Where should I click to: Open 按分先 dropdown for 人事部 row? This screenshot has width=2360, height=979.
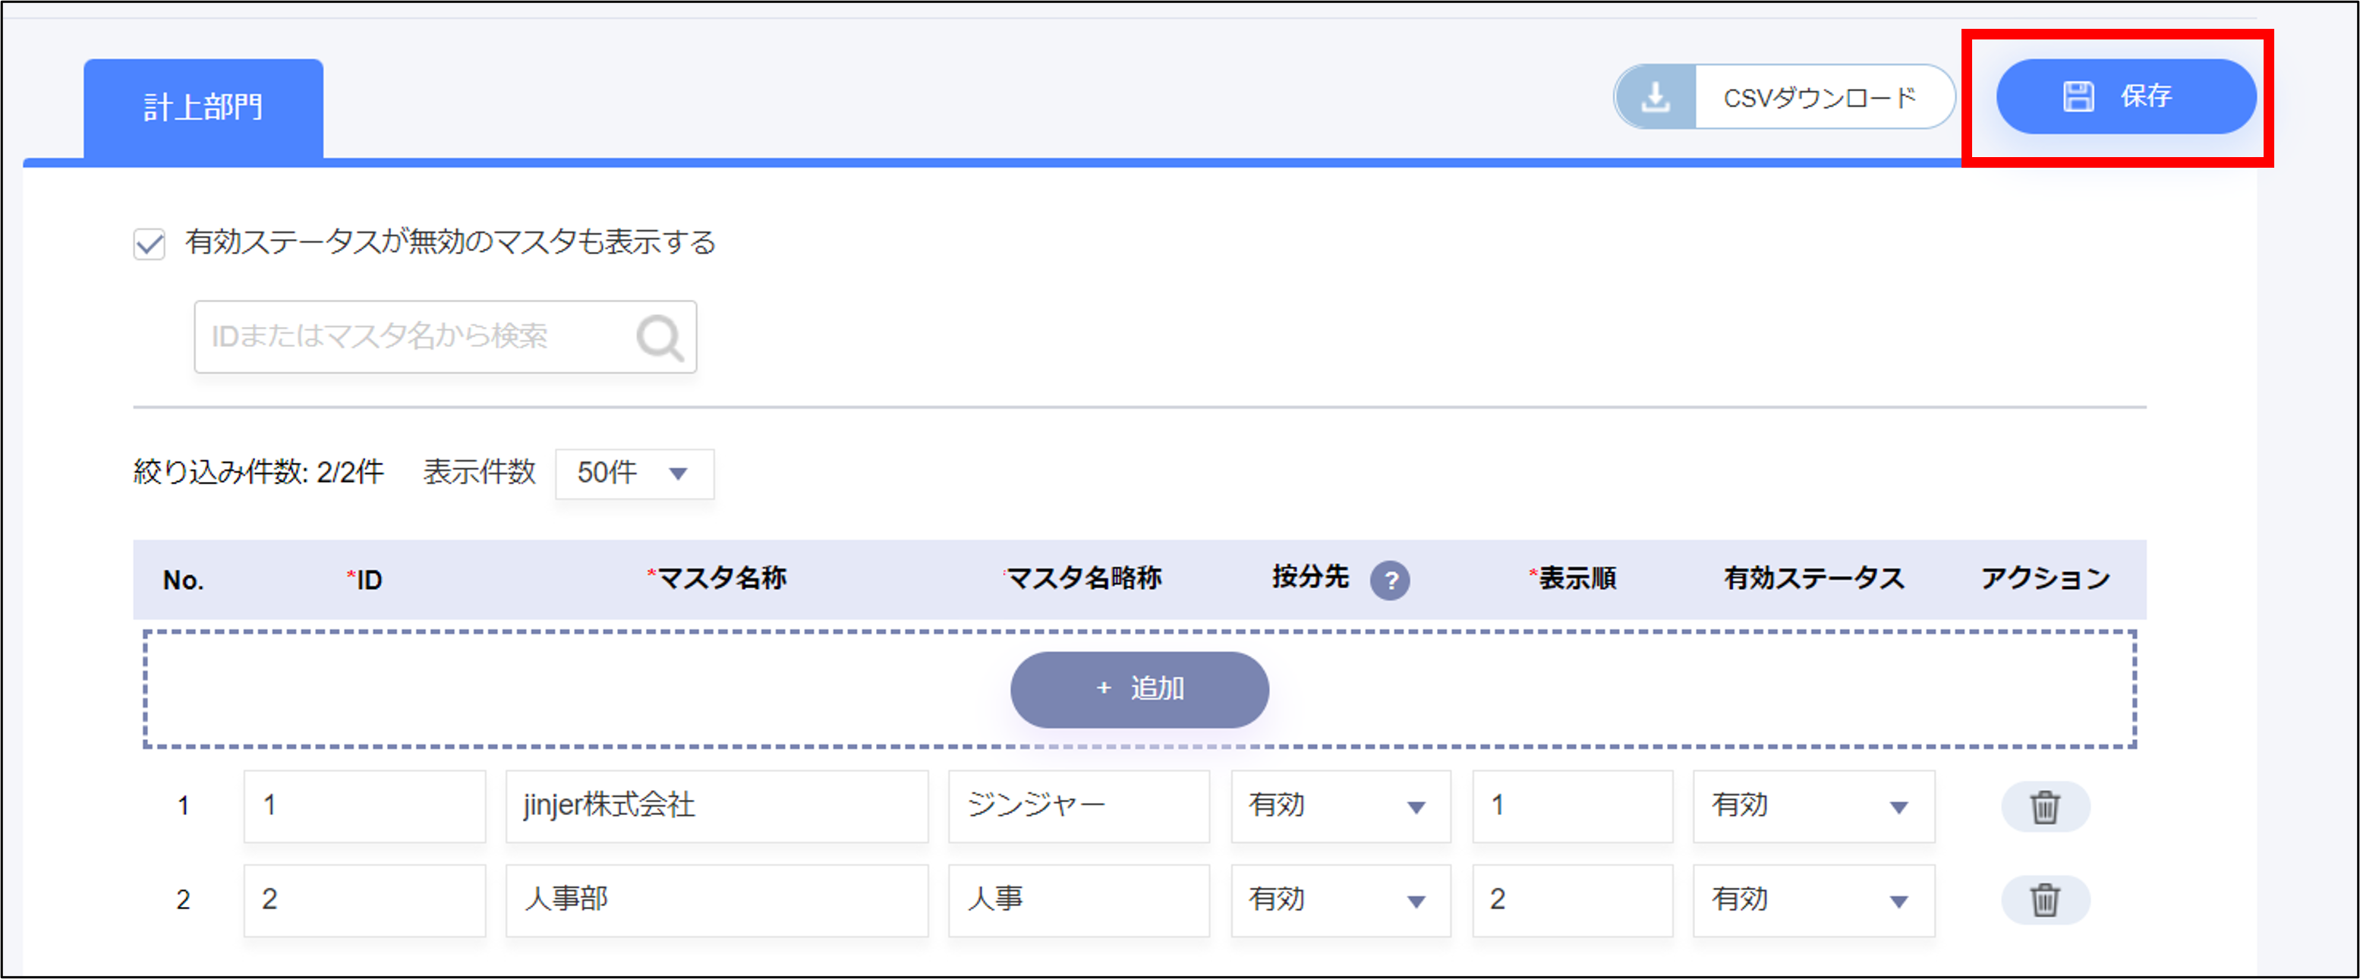click(1340, 900)
